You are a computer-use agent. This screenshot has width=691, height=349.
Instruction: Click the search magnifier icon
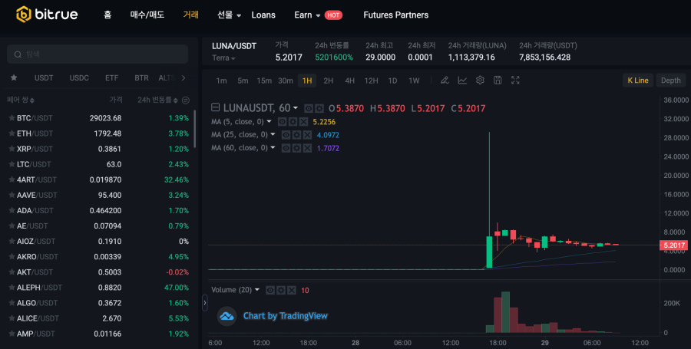(18, 54)
